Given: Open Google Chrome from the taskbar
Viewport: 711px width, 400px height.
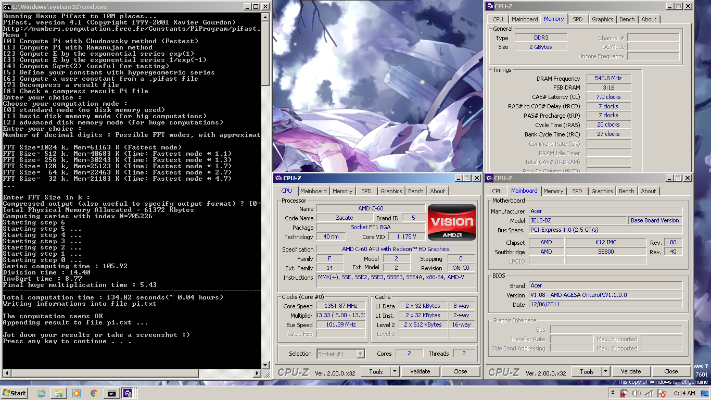Looking at the screenshot, I should 94,393.
